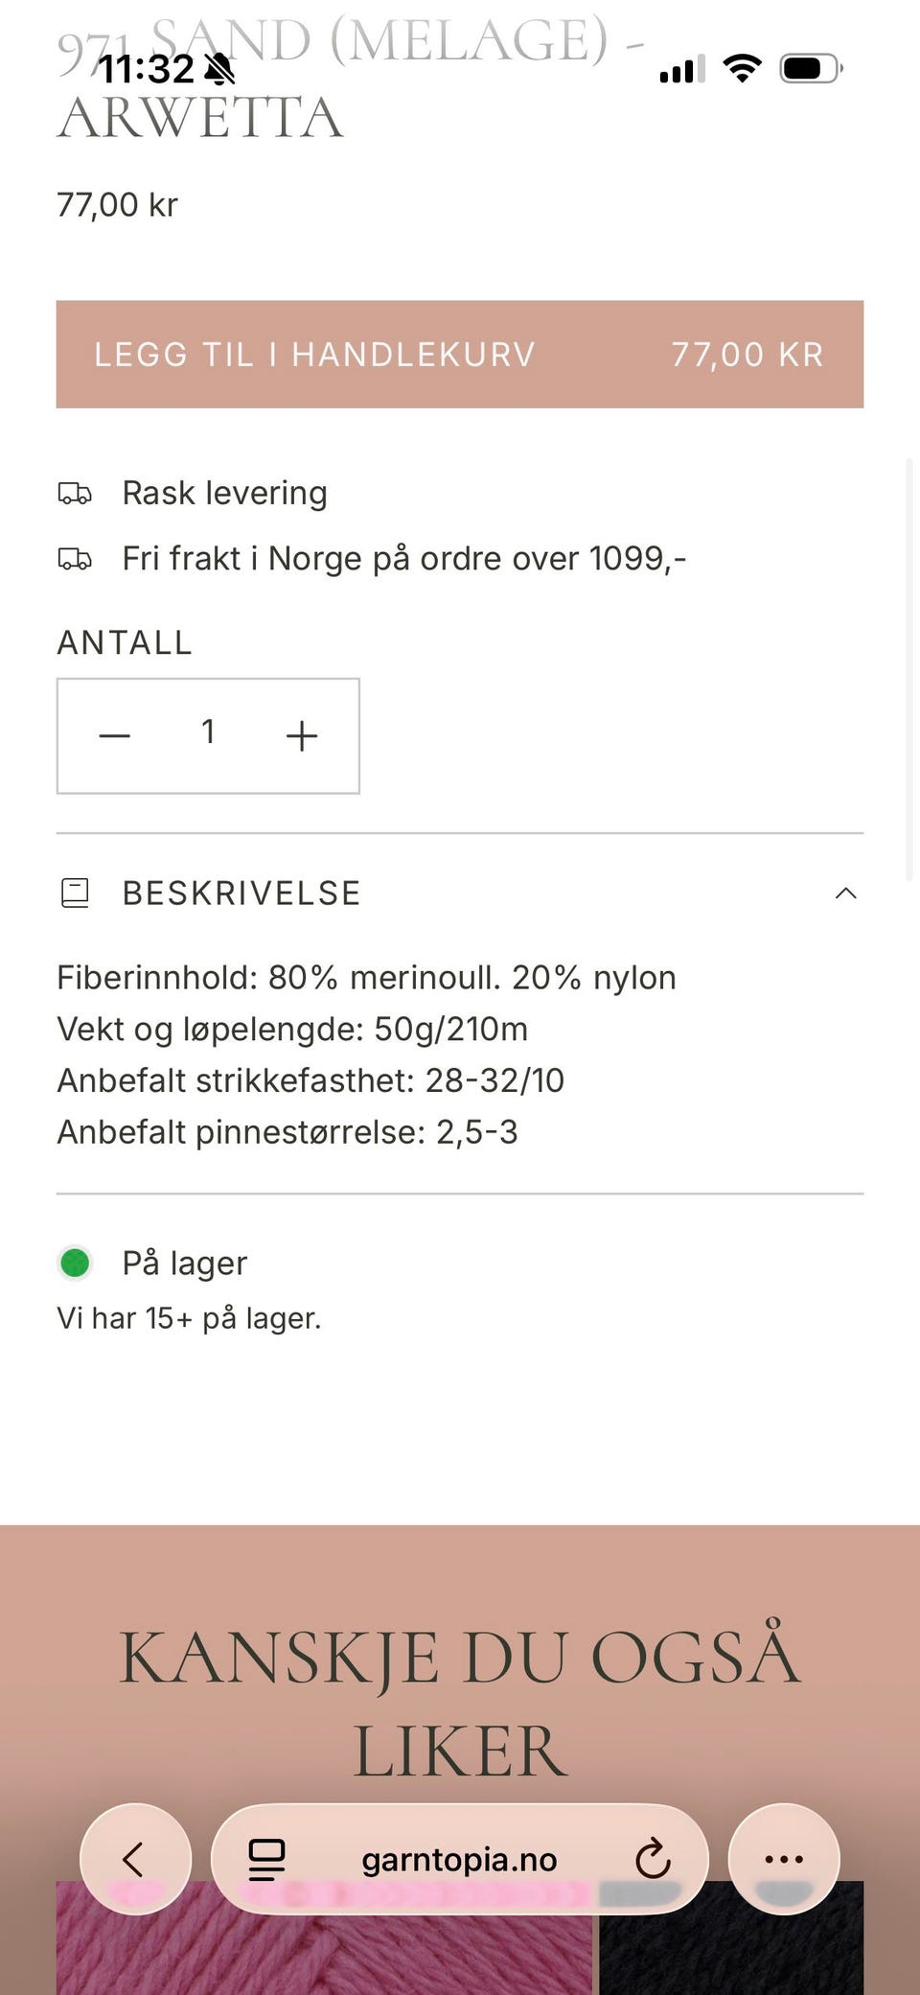The width and height of the screenshot is (920, 1995).
Task: Tap the truck icon next to Rask levering
Action: [x=75, y=494]
